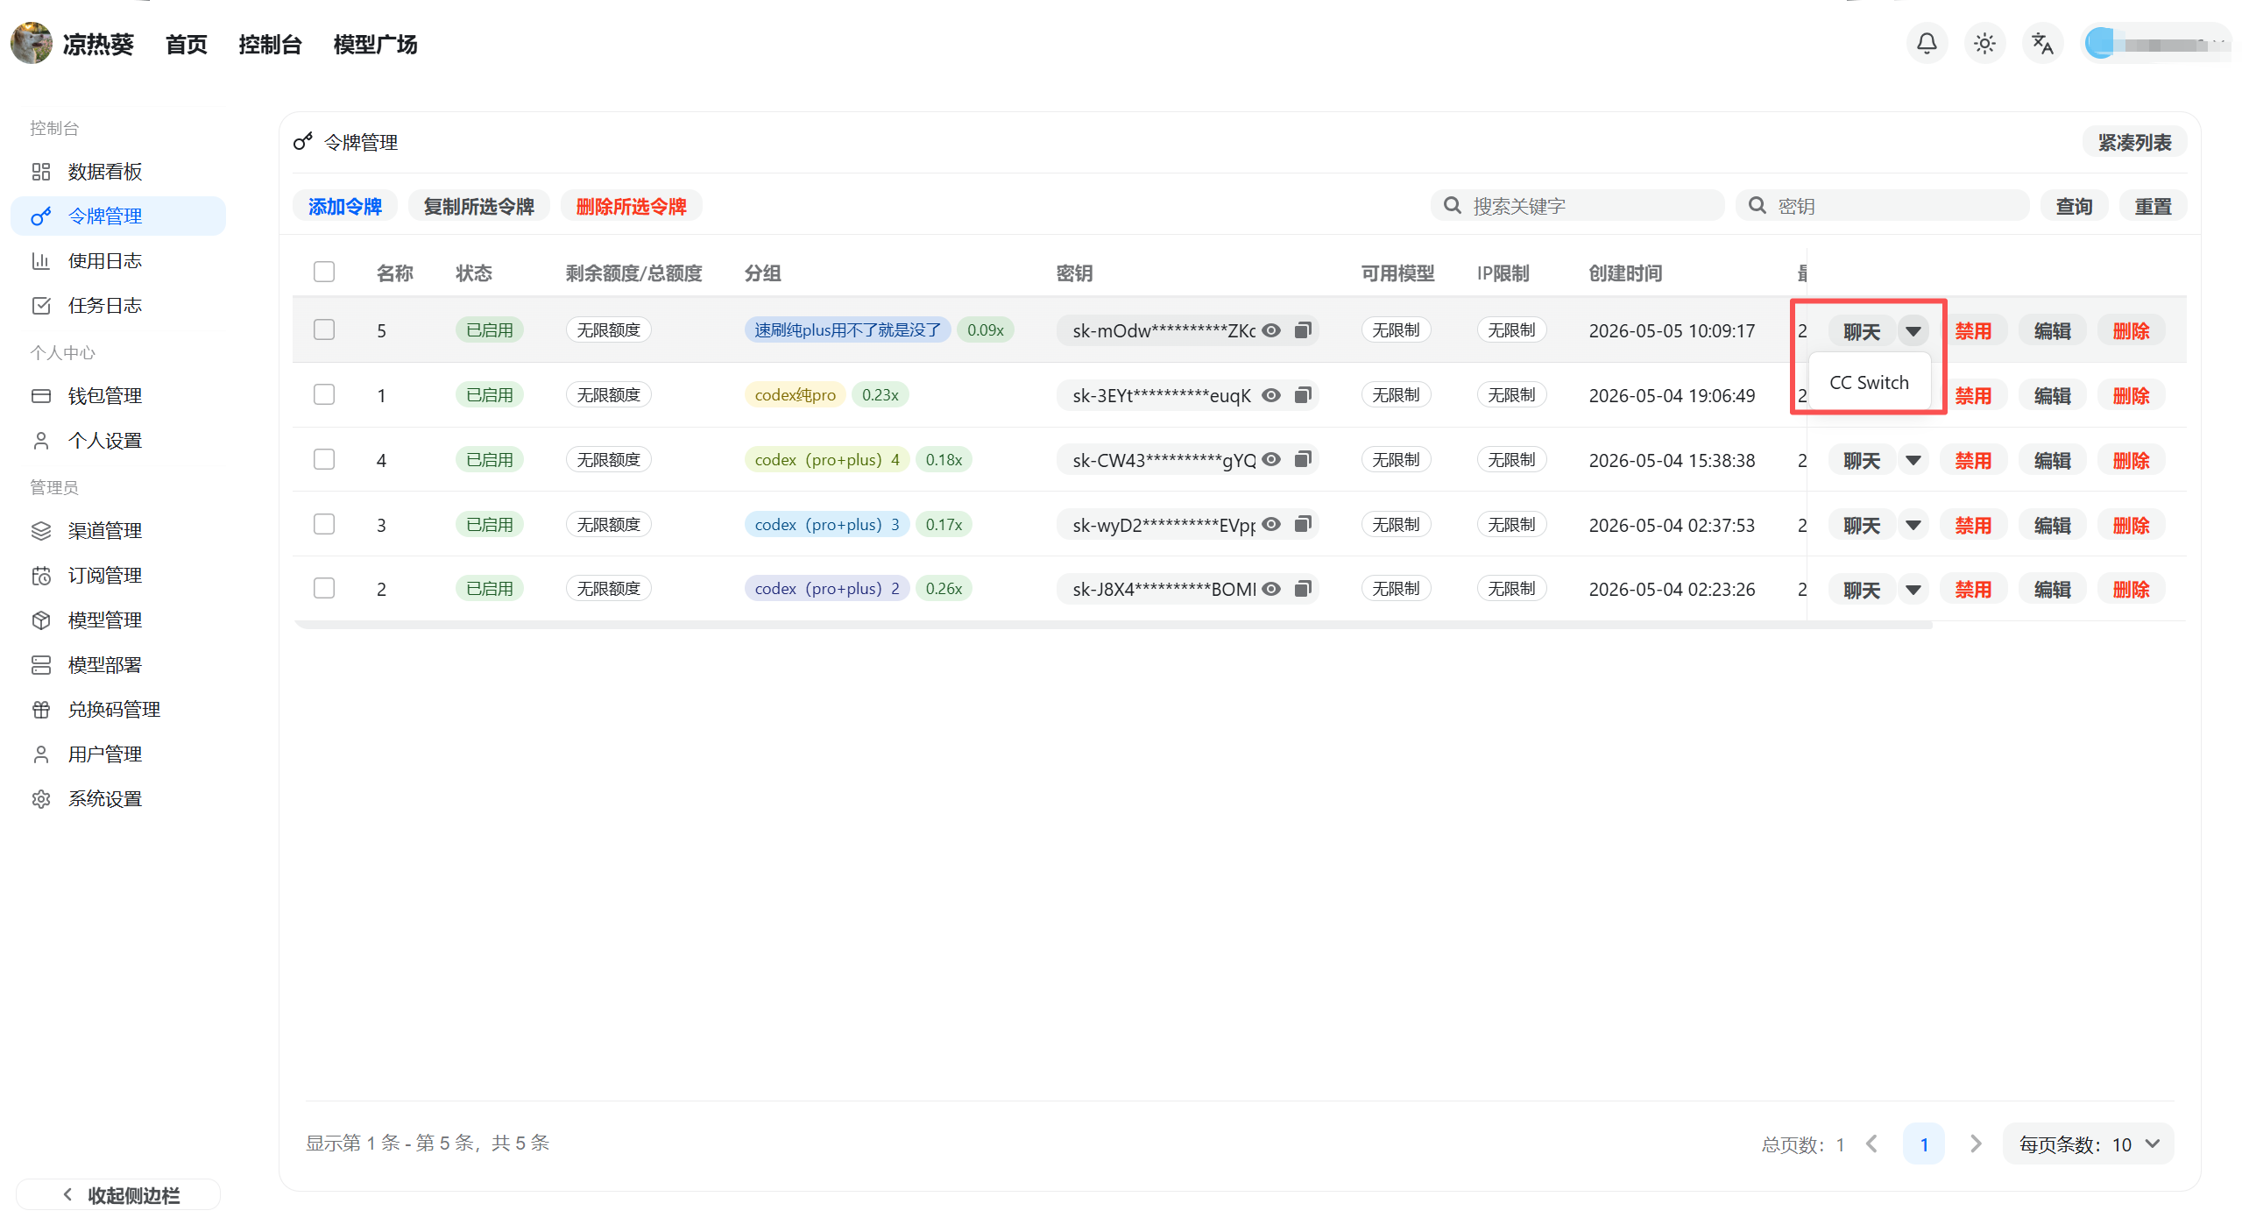Check the row for token 2

click(324, 588)
